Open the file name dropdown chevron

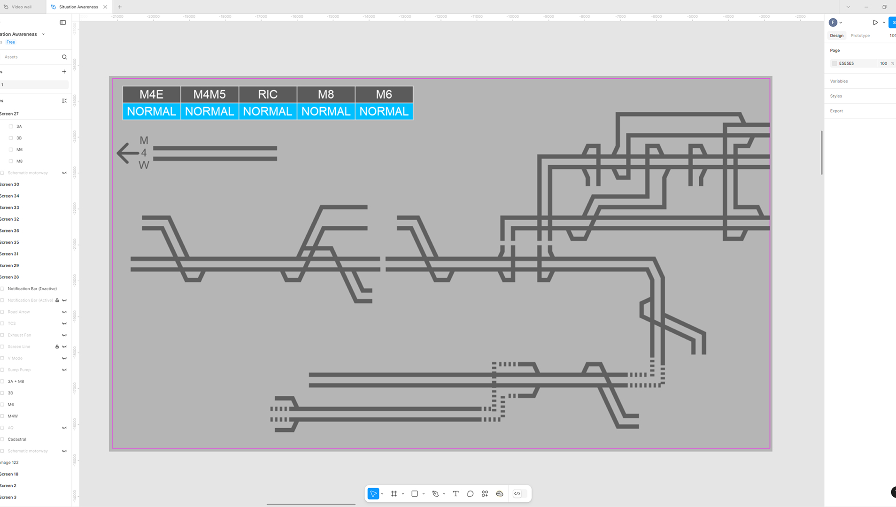coord(43,34)
